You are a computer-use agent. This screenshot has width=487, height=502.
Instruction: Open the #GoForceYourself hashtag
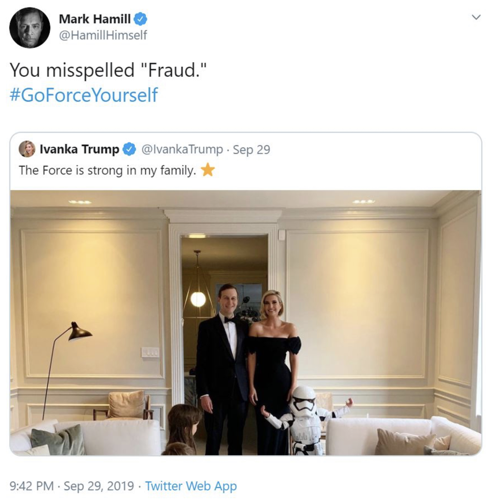pyautogui.click(x=84, y=95)
